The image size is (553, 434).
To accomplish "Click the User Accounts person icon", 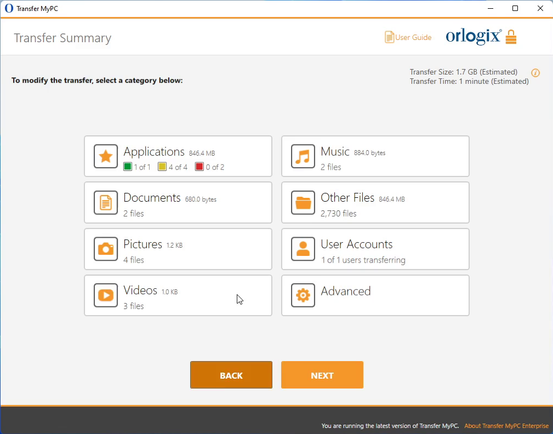I will tap(303, 249).
